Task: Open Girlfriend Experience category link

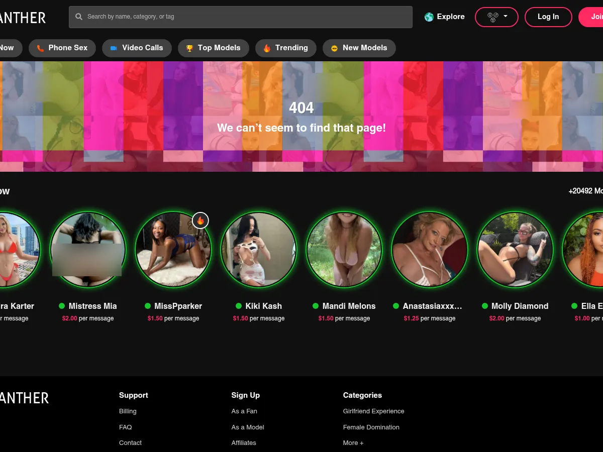Action: [x=374, y=411]
